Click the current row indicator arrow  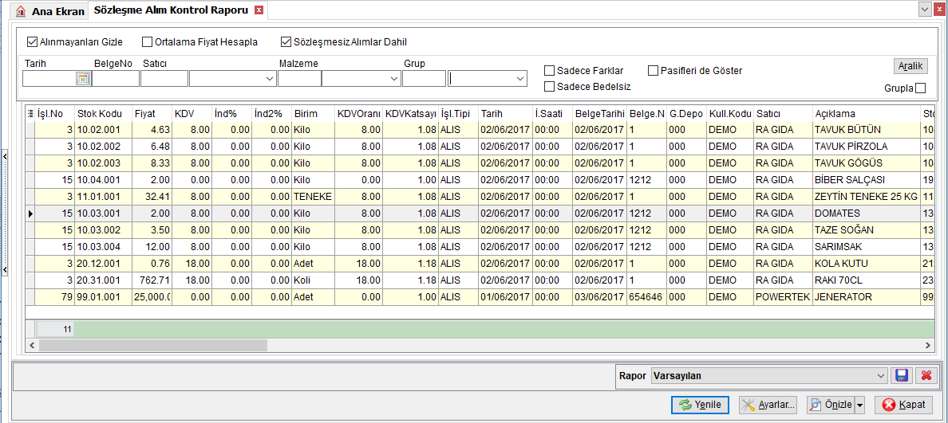tap(30, 213)
